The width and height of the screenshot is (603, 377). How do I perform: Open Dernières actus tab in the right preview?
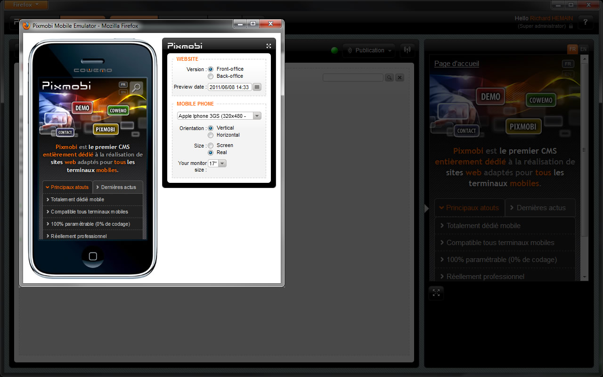[x=540, y=208]
